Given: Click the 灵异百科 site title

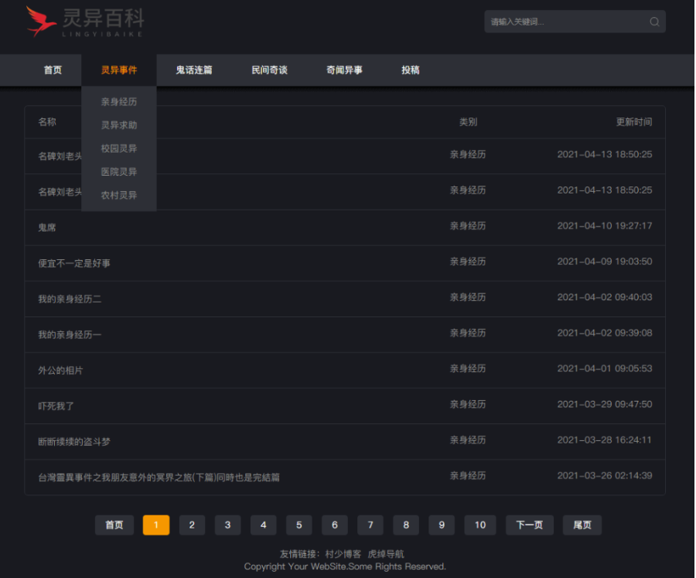Looking at the screenshot, I should 103,19.
